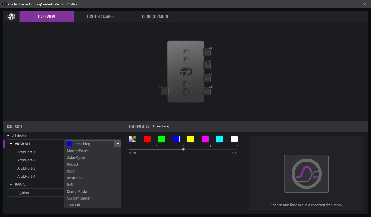
Task: Choose Breathing from the effect list
Action: coord(92,178)
